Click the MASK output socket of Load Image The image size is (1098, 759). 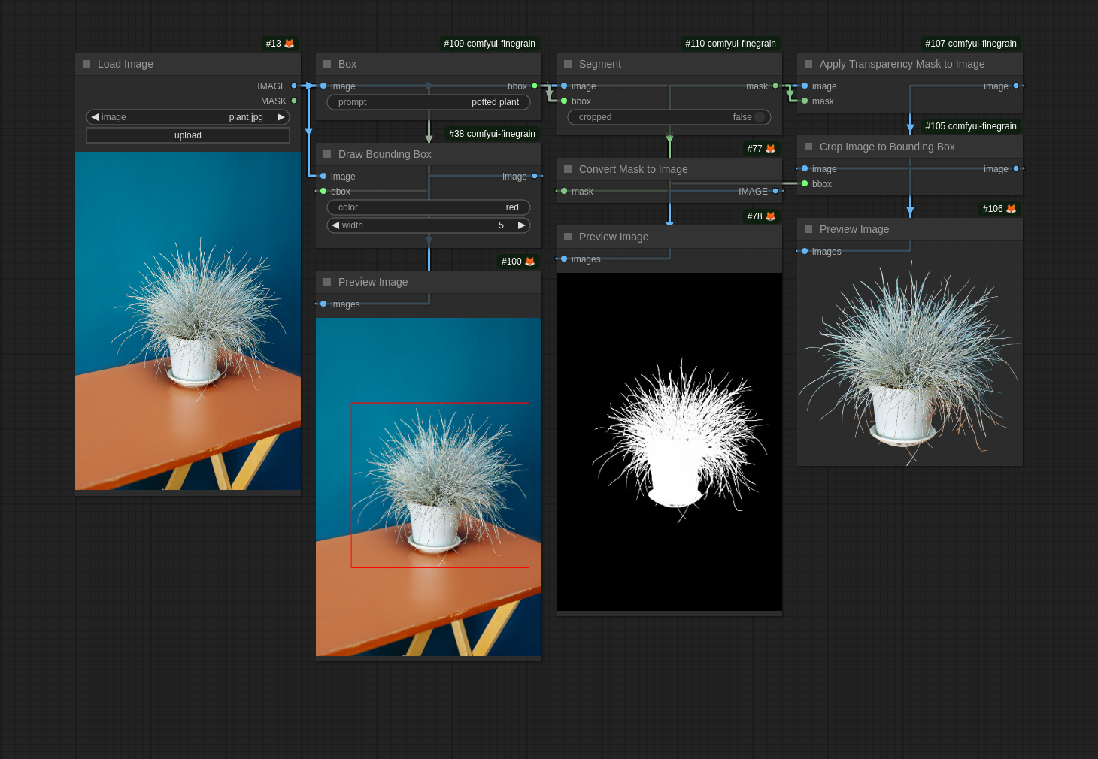coord(294,101)
